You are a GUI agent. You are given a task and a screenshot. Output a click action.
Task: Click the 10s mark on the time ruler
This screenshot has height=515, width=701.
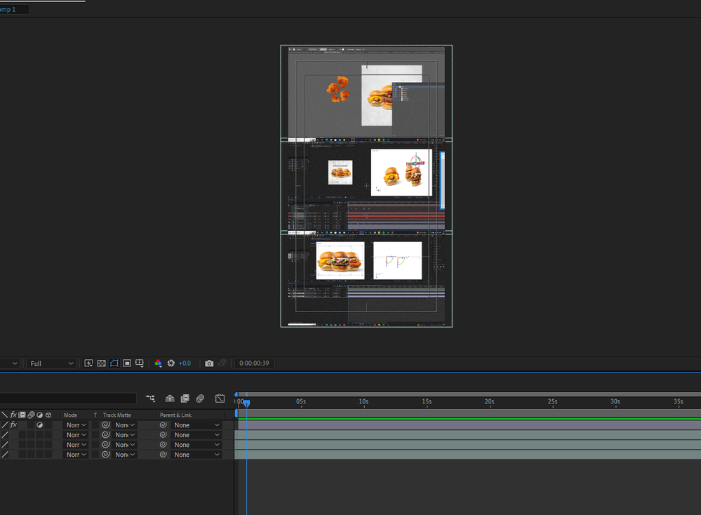tap(364, 401)
